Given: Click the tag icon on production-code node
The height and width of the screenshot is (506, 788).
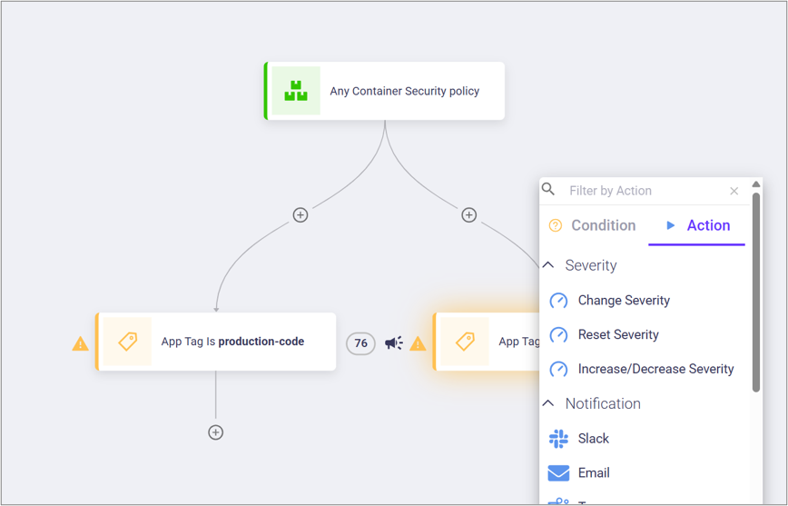Looking at the screenshot, I should pos(127,342).
